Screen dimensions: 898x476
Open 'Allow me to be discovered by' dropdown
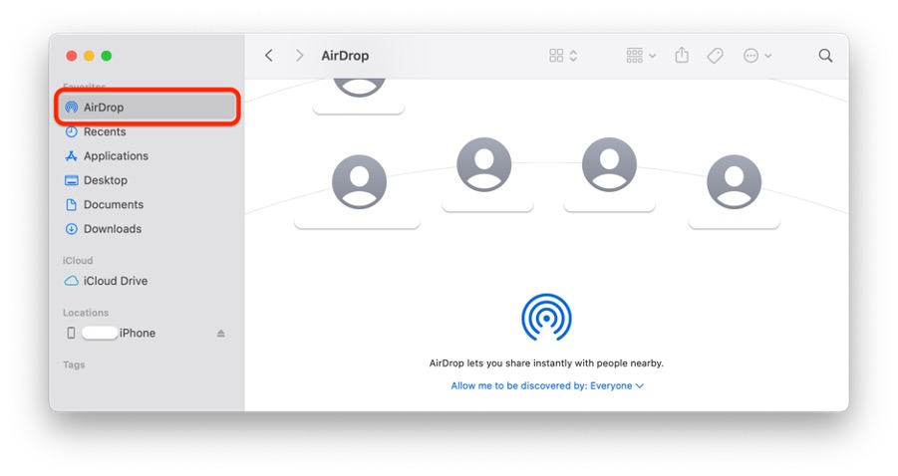(547, 386)
